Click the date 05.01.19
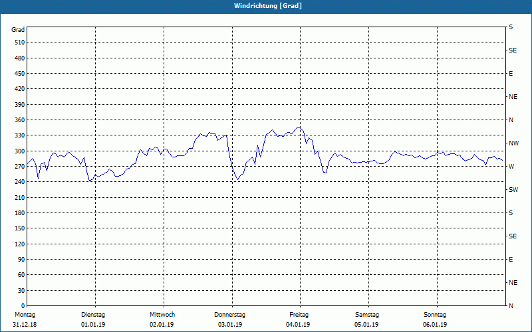The image size is (532, 332). [366, 325]
